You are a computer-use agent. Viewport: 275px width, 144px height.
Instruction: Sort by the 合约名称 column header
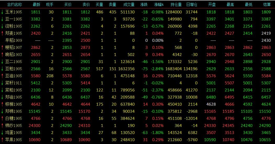coord(15,4)
